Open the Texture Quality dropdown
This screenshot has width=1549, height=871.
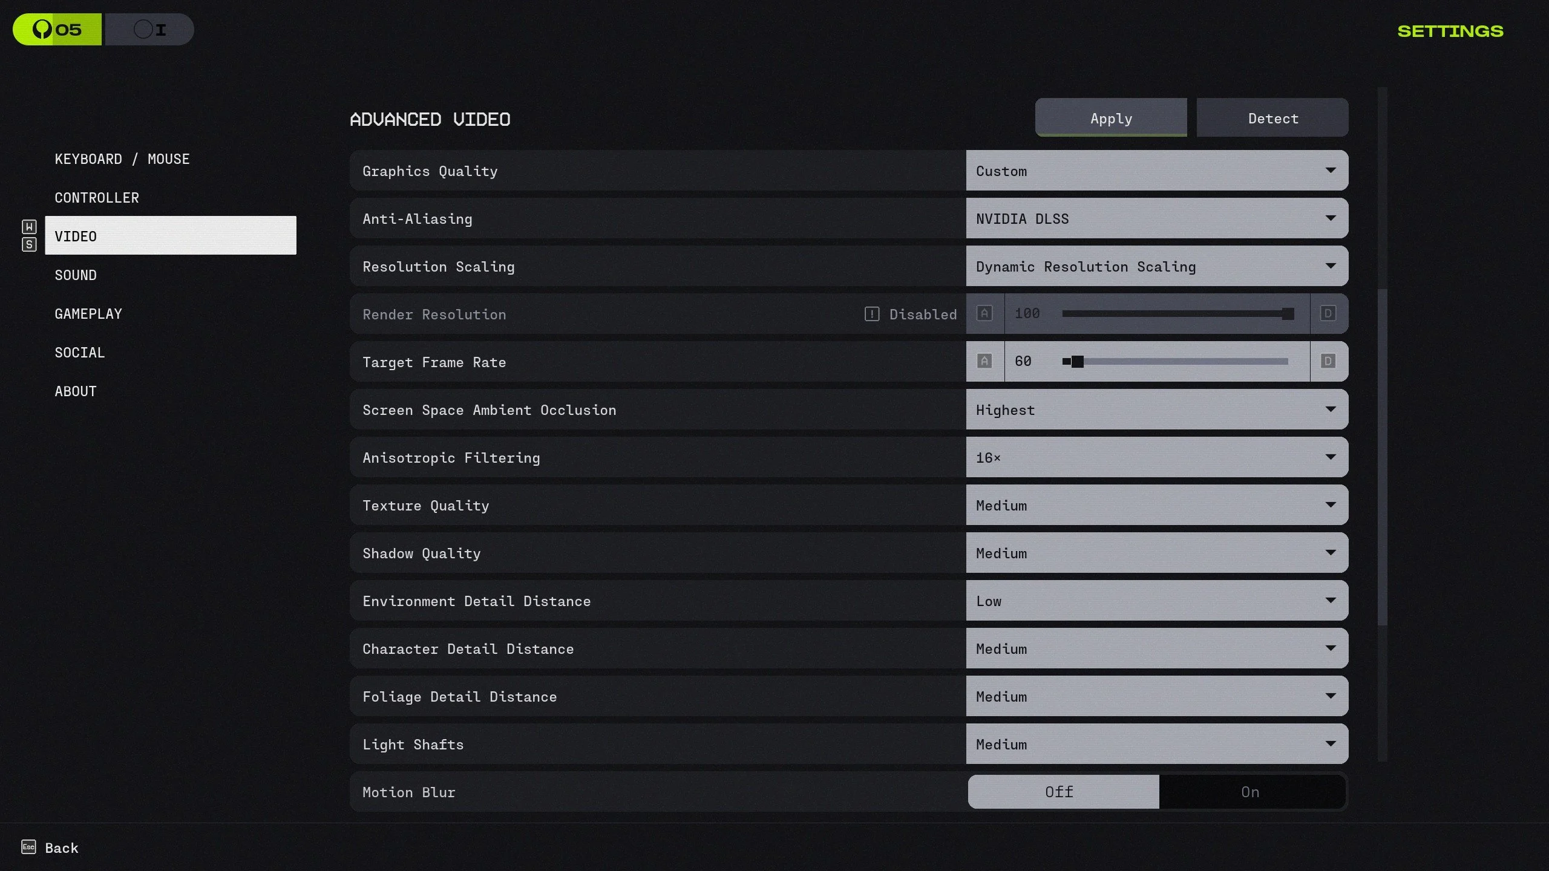click(1156, 506)
